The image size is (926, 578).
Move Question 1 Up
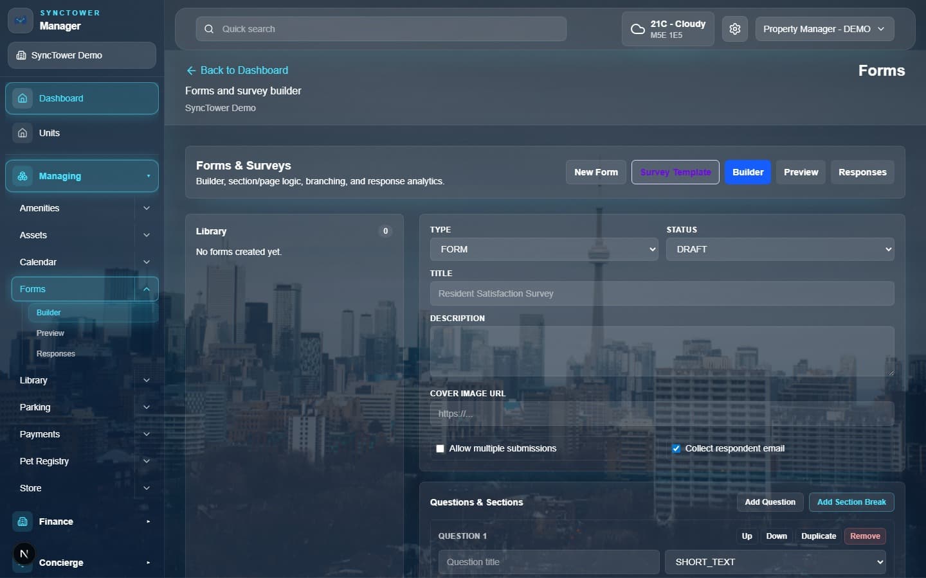coord(747,536)
